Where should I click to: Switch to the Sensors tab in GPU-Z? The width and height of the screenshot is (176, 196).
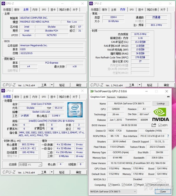tap(111, 97)
